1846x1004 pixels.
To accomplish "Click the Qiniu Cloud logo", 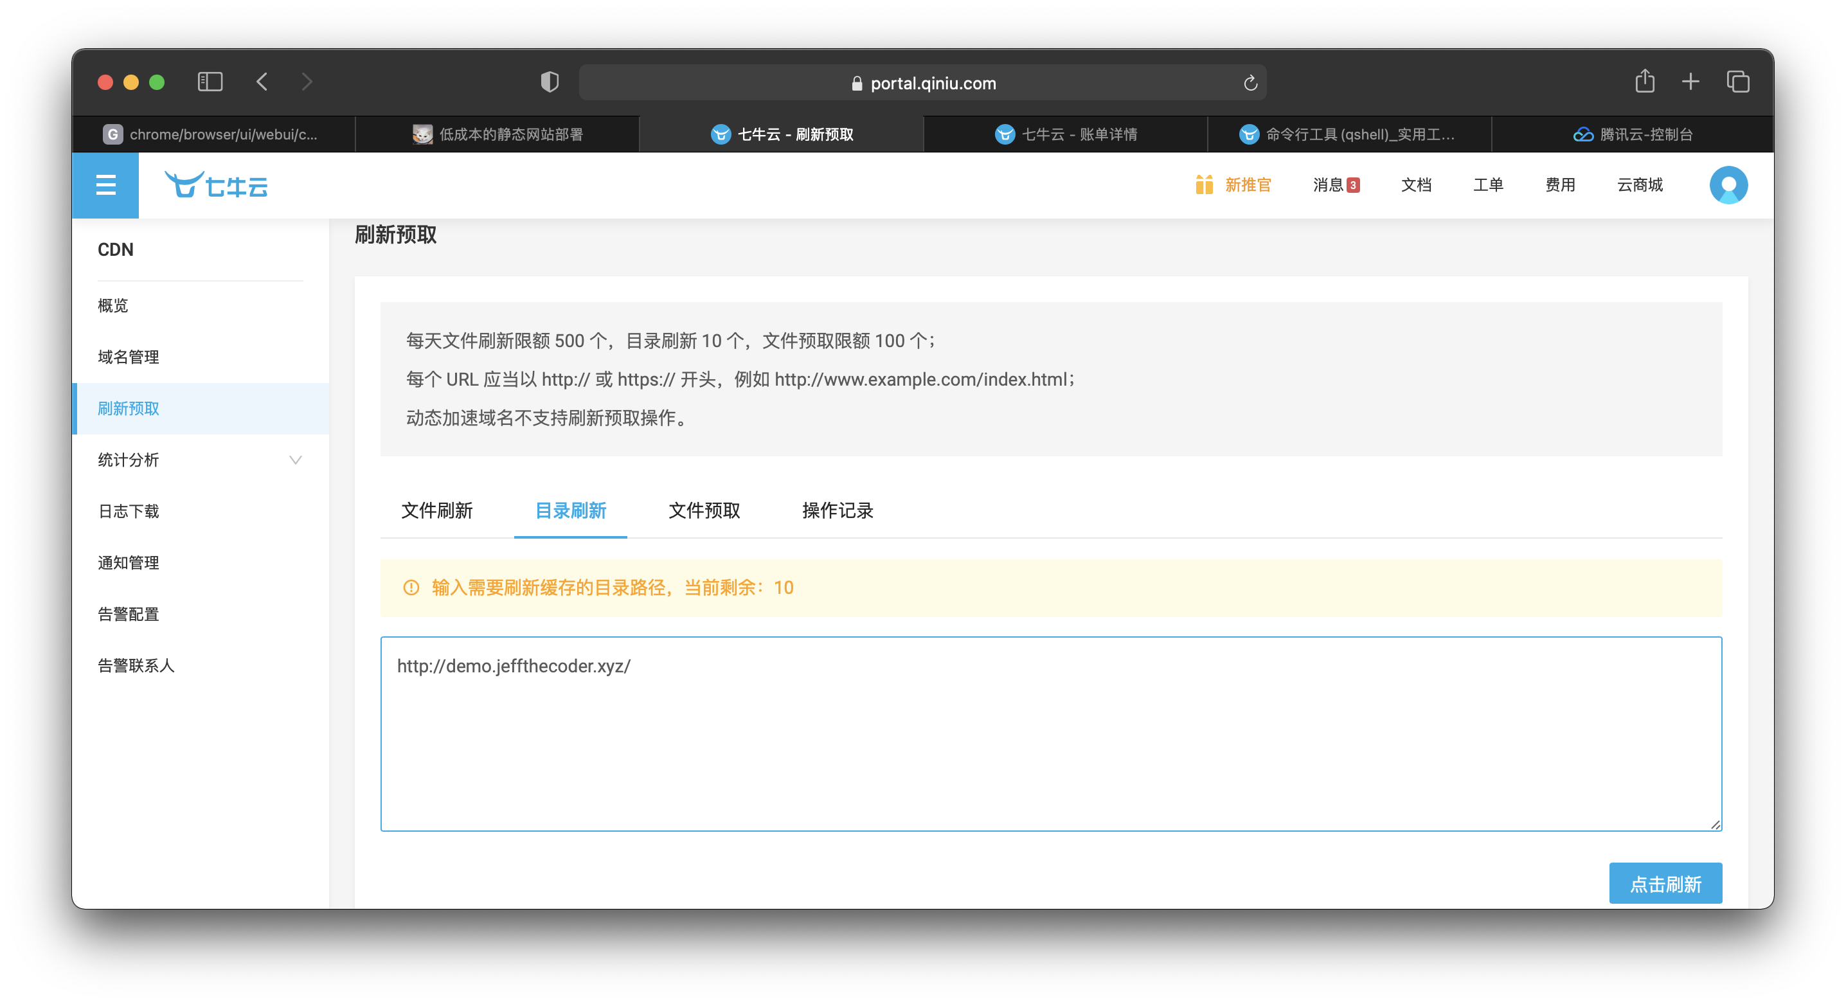I will click(216, 185).
